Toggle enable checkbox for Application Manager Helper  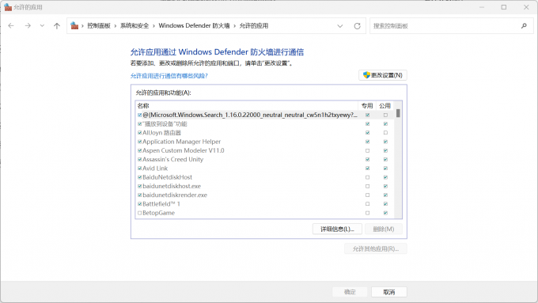(x=140, y=142)
